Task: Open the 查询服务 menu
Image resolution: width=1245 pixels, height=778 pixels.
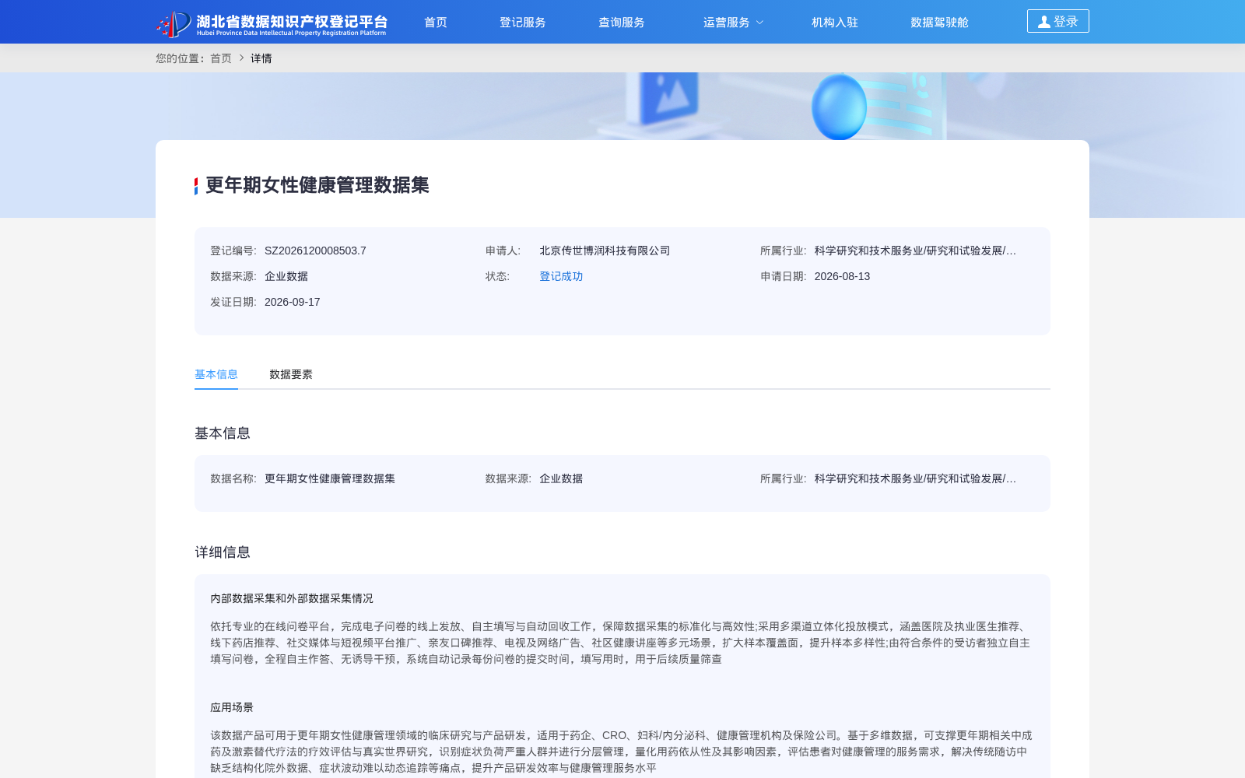Action: pyautogui.click(x=622, y=23)
